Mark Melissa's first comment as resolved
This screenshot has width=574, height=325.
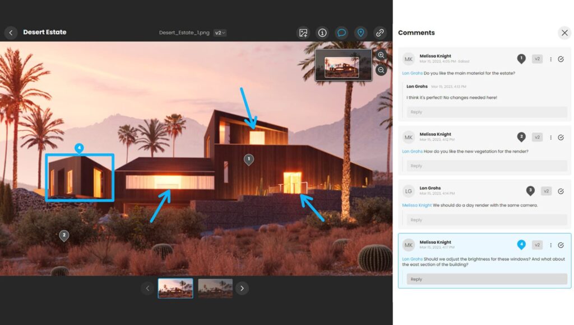point(561,59)
